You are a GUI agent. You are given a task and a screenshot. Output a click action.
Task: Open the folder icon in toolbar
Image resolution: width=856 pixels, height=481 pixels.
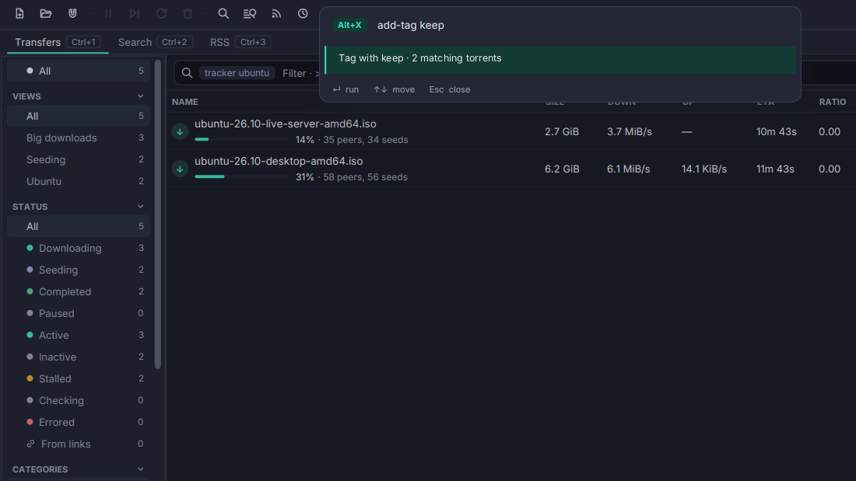[x=46, y=14]
